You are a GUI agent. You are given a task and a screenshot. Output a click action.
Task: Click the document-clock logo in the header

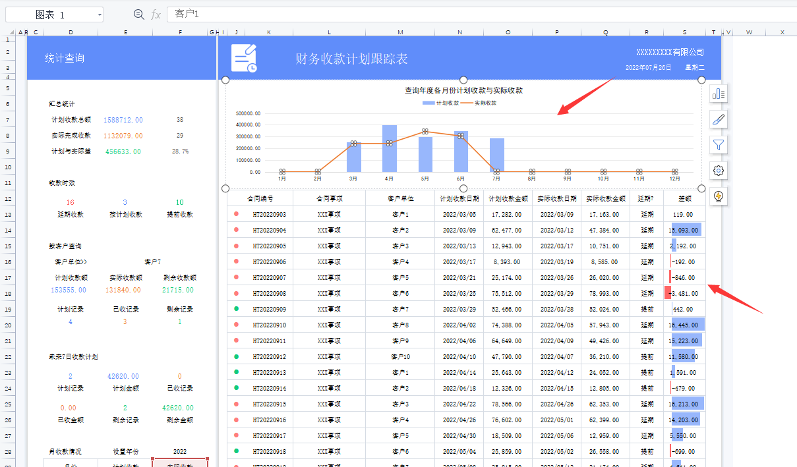[244, 58]
